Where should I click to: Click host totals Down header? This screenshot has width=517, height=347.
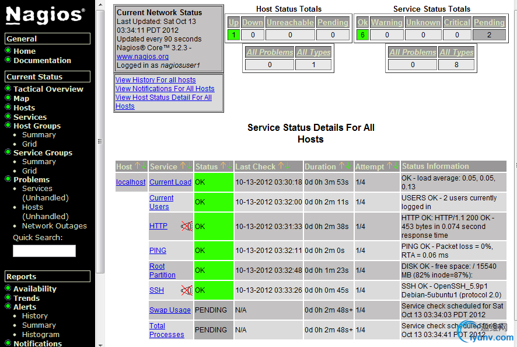click(x=253, y=22)
